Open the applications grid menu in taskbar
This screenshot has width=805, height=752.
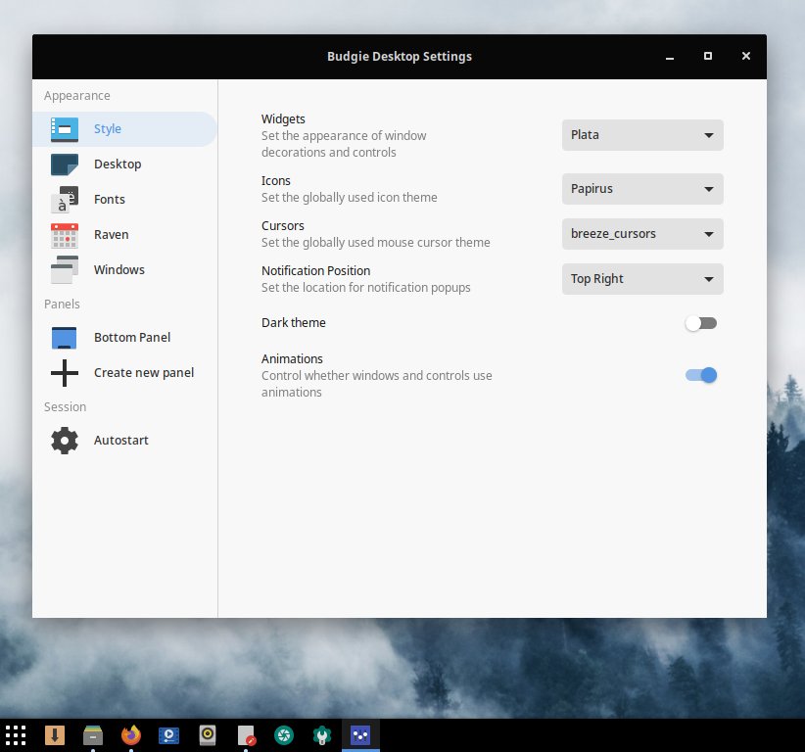click(x=17, y=735)
